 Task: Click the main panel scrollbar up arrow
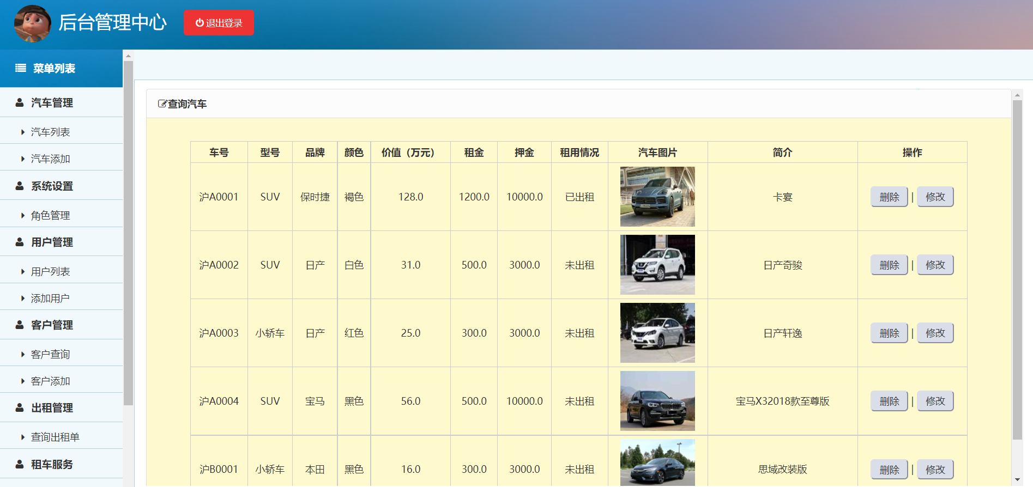pyautogui.click(x=1017, y=95)
